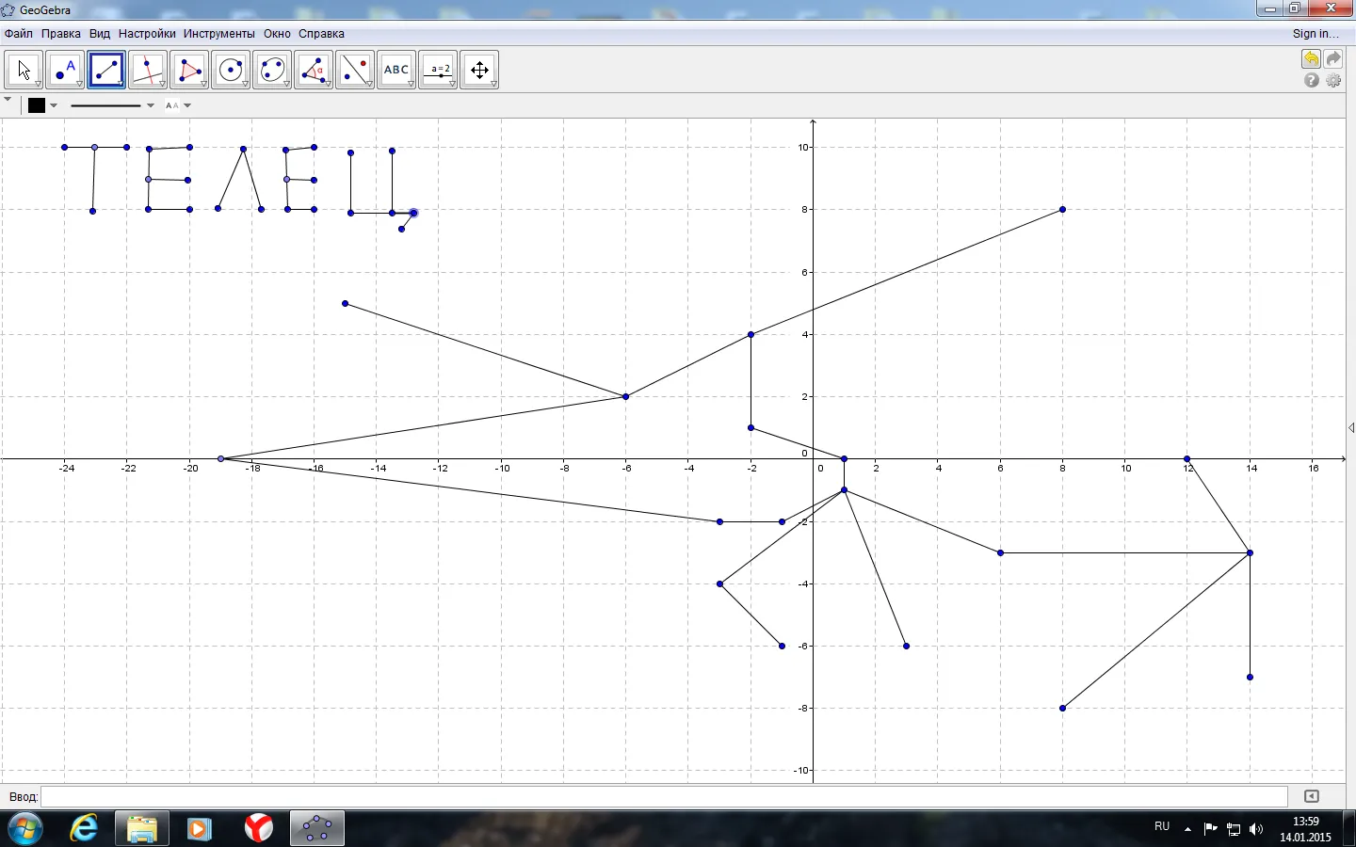Click the Sign in... link
This screenshot has width=1356, height=847.
tap(1316, 34)
